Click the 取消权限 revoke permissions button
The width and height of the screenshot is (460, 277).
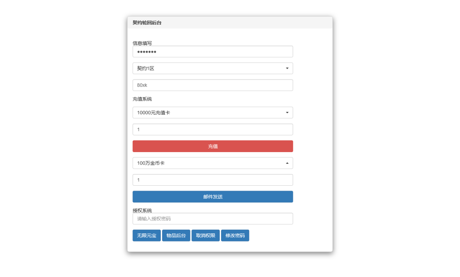point(205,235)
